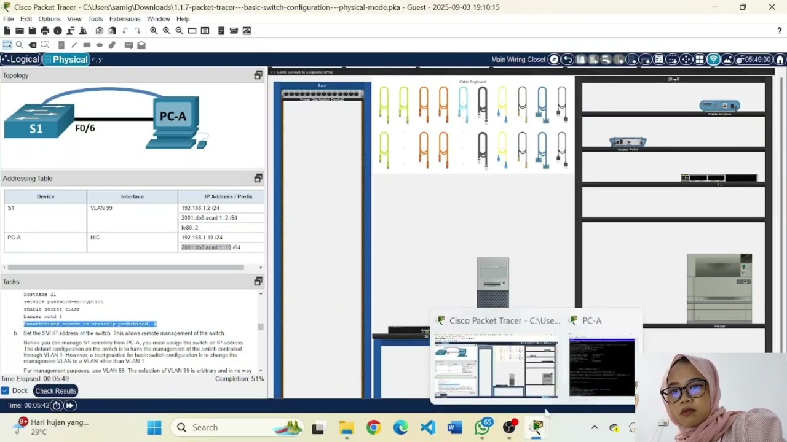
Task: Open Google Chrome from the taskbar
Action: click(x=373, y=427)
